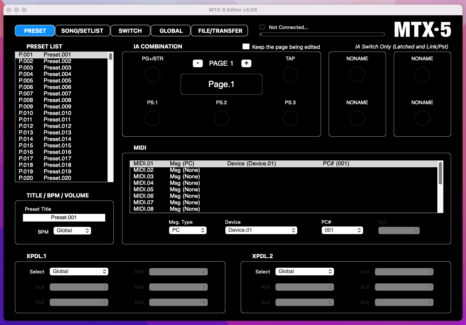Select the MIDI.03 row
Screen dimensions: 466x325
point(284,176)
